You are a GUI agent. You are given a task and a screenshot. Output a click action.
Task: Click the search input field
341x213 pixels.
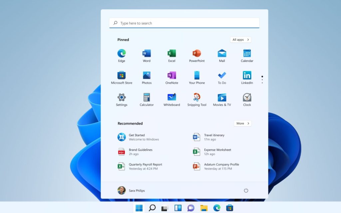pyautogui.click(x=184, y=23)
